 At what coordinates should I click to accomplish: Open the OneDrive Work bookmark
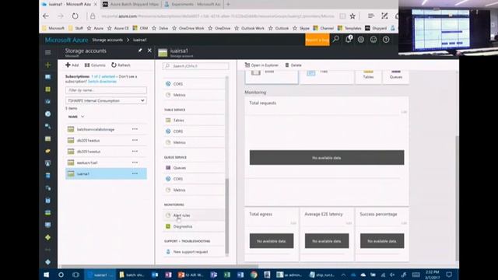(x=188, y=28)
